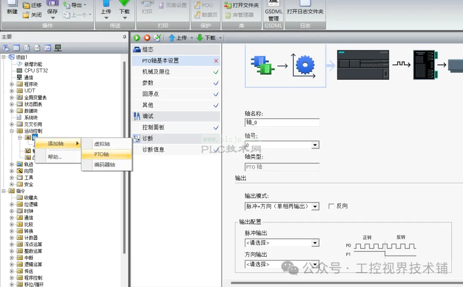Open the 回原点 homing page
463x287 pixels.
[x=176, y=94]
